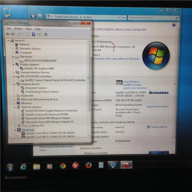Click the System breadcrumb in address bar
This screenshot has width=192, height=192.
(87, 17)
